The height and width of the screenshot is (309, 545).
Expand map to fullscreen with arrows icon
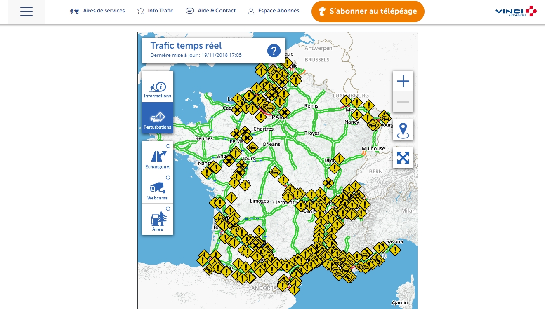click(403, 158)
